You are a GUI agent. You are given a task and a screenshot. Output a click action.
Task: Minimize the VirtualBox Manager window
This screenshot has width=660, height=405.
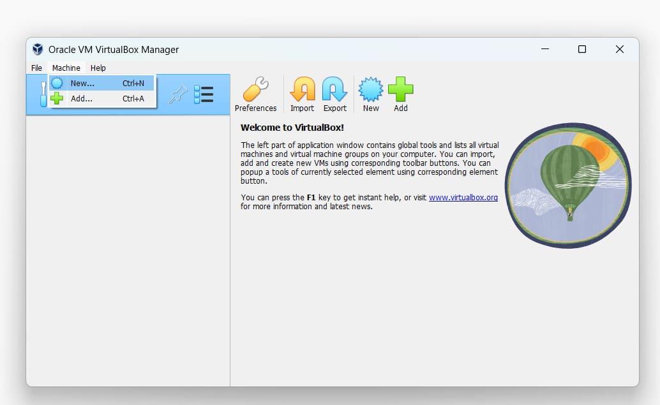pos(545,49)
